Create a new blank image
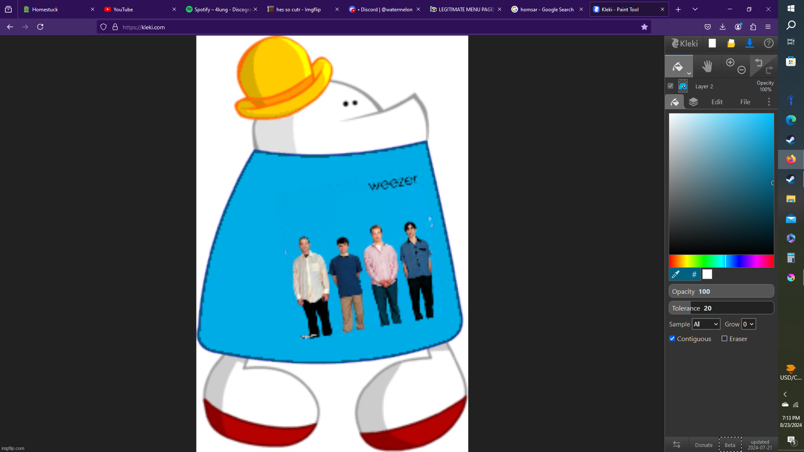 pyautogui.click(x=712, y=43)
